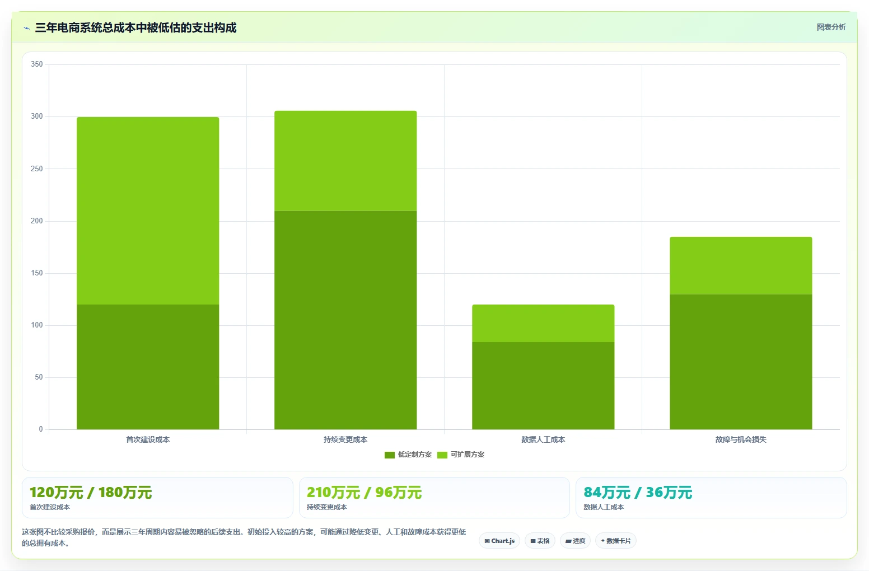The width and height of the screenshot is (869, 571).
Task: Click the dark green 低定制方案 legend swatch
Action: tap(390, 455)
